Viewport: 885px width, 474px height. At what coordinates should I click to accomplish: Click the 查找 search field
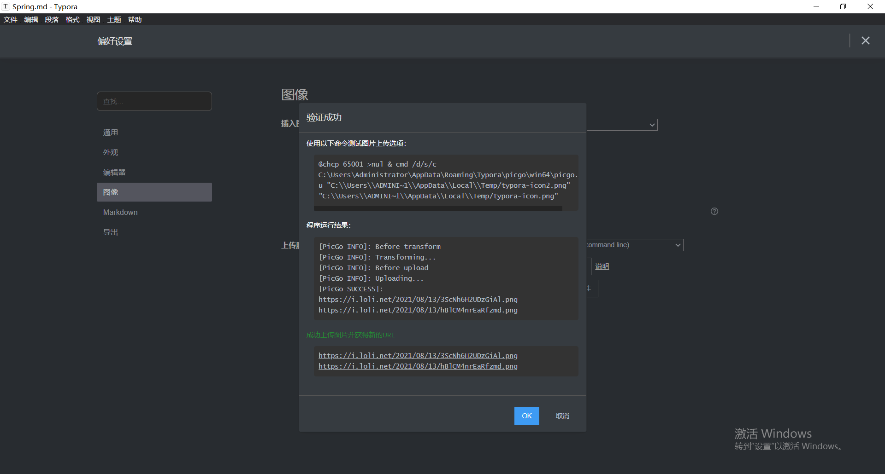pyautogui.click(x=154, y=101)
